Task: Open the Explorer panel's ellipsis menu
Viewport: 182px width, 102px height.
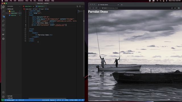Action: click(x=20, y=6)
